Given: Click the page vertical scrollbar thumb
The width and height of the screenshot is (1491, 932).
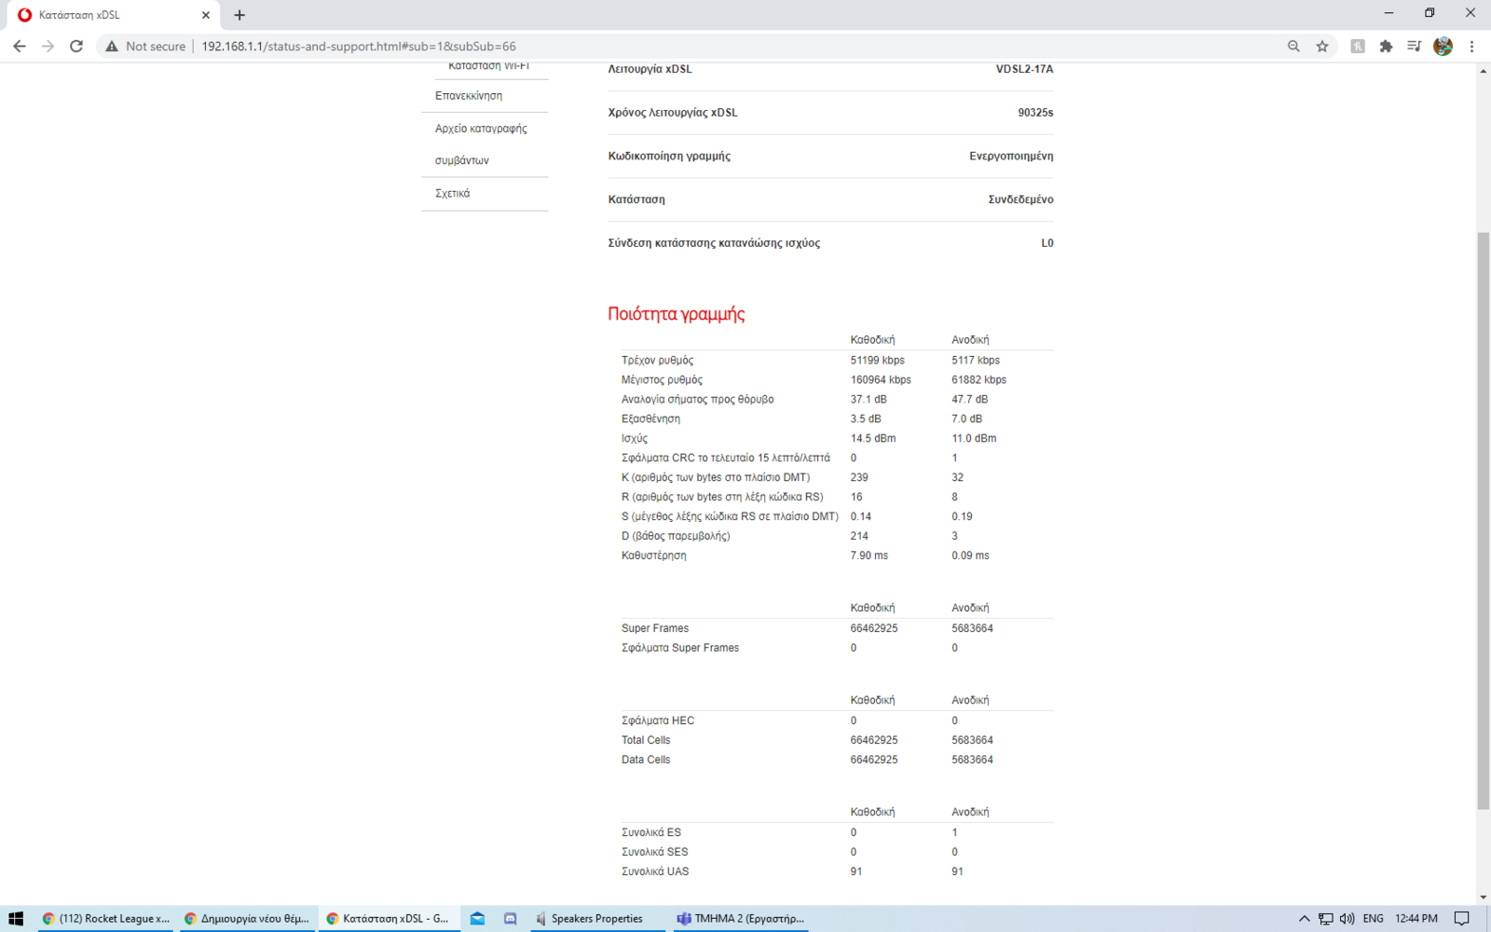Looking at the screenshot, I should coord(1484,521).
